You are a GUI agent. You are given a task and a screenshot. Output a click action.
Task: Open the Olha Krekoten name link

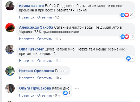coord(32,49)
